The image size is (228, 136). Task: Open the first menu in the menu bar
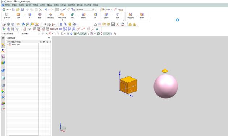pos(6,5)
